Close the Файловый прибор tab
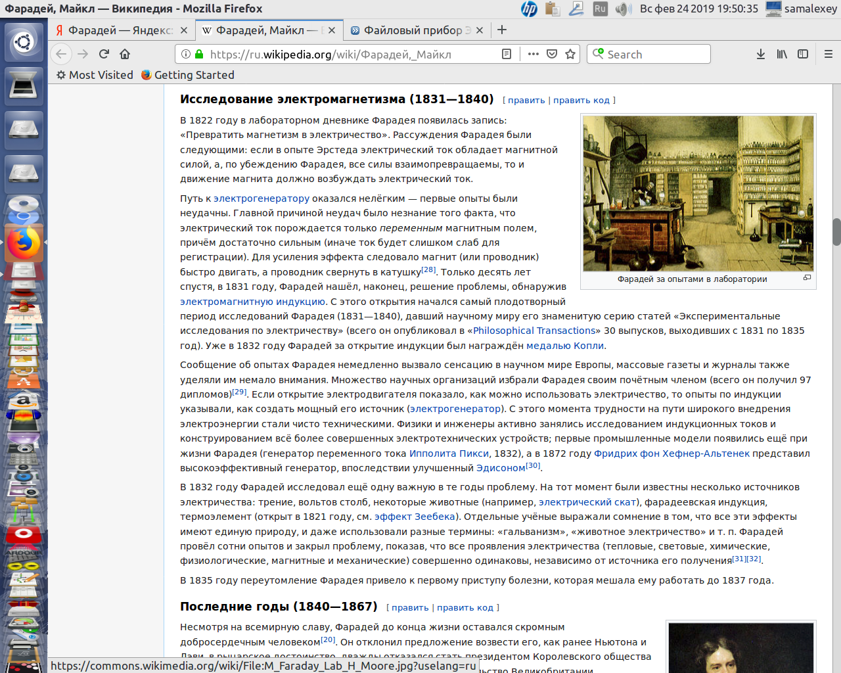The height and width of the screenshot is (673, 841). (x=480, y=30)
